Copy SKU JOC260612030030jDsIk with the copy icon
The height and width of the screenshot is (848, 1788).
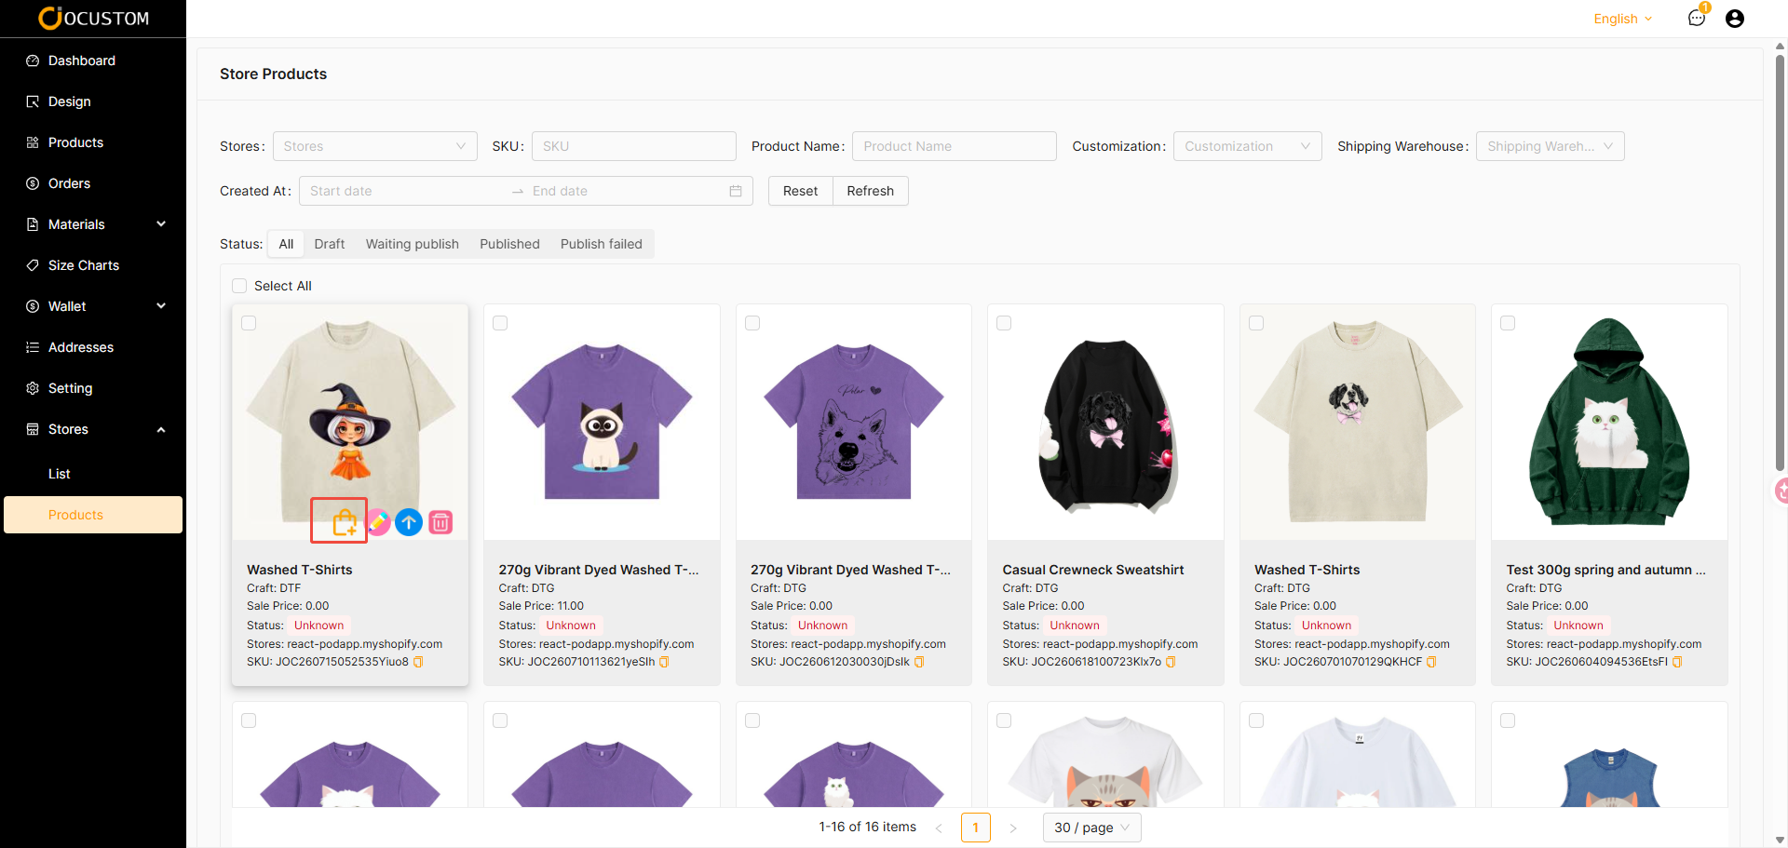pyautogui.click(x=919, y=662)
